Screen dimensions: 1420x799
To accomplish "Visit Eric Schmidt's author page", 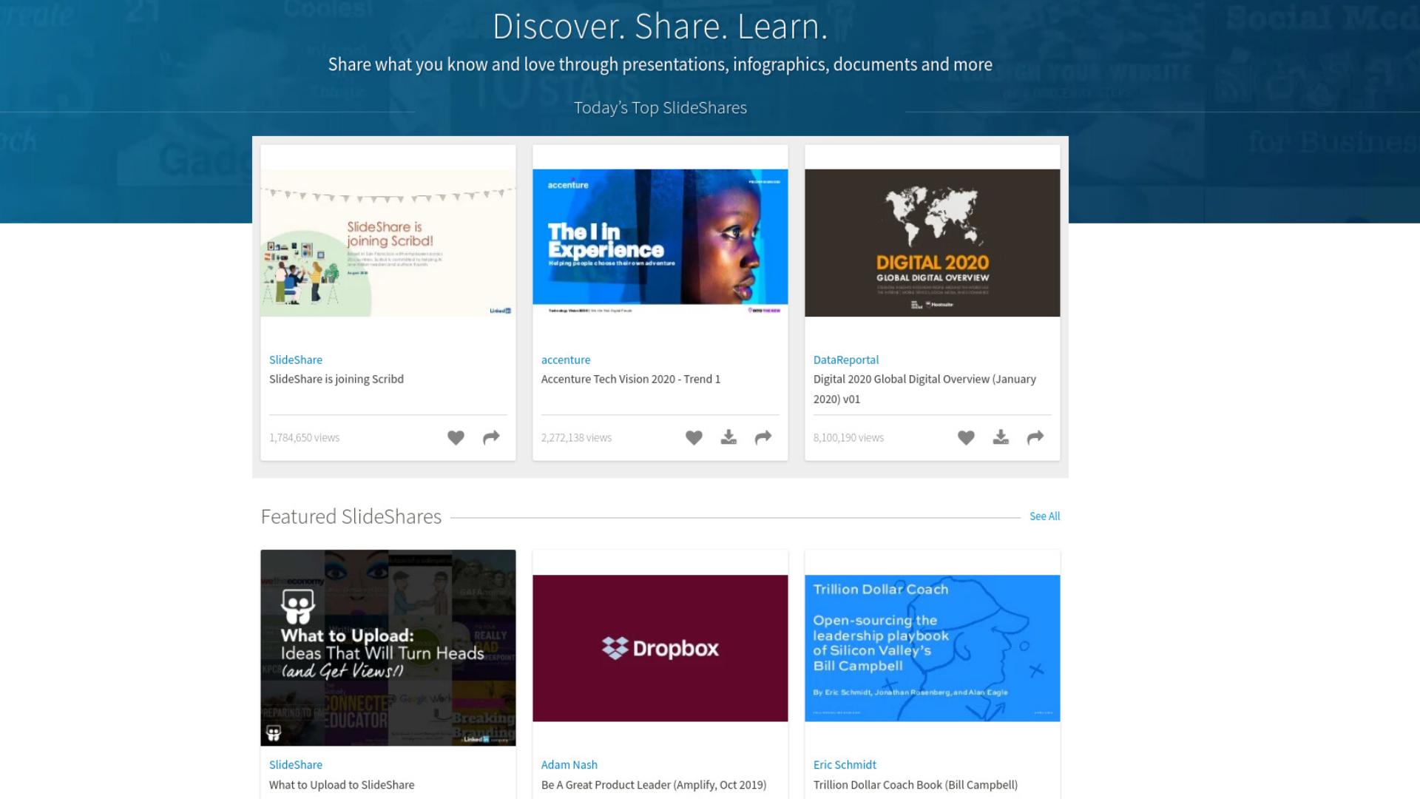I will [x=845, y=764].
